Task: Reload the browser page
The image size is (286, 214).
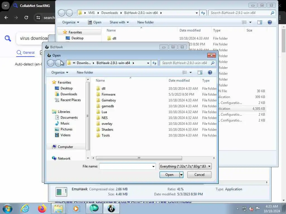Action: click(x=26, y=18)
